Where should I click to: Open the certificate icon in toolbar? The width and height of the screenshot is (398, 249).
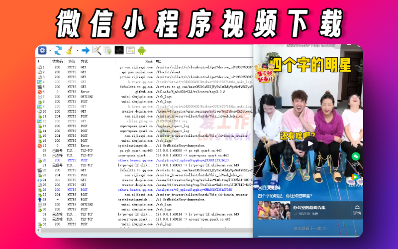click(130, 51)
